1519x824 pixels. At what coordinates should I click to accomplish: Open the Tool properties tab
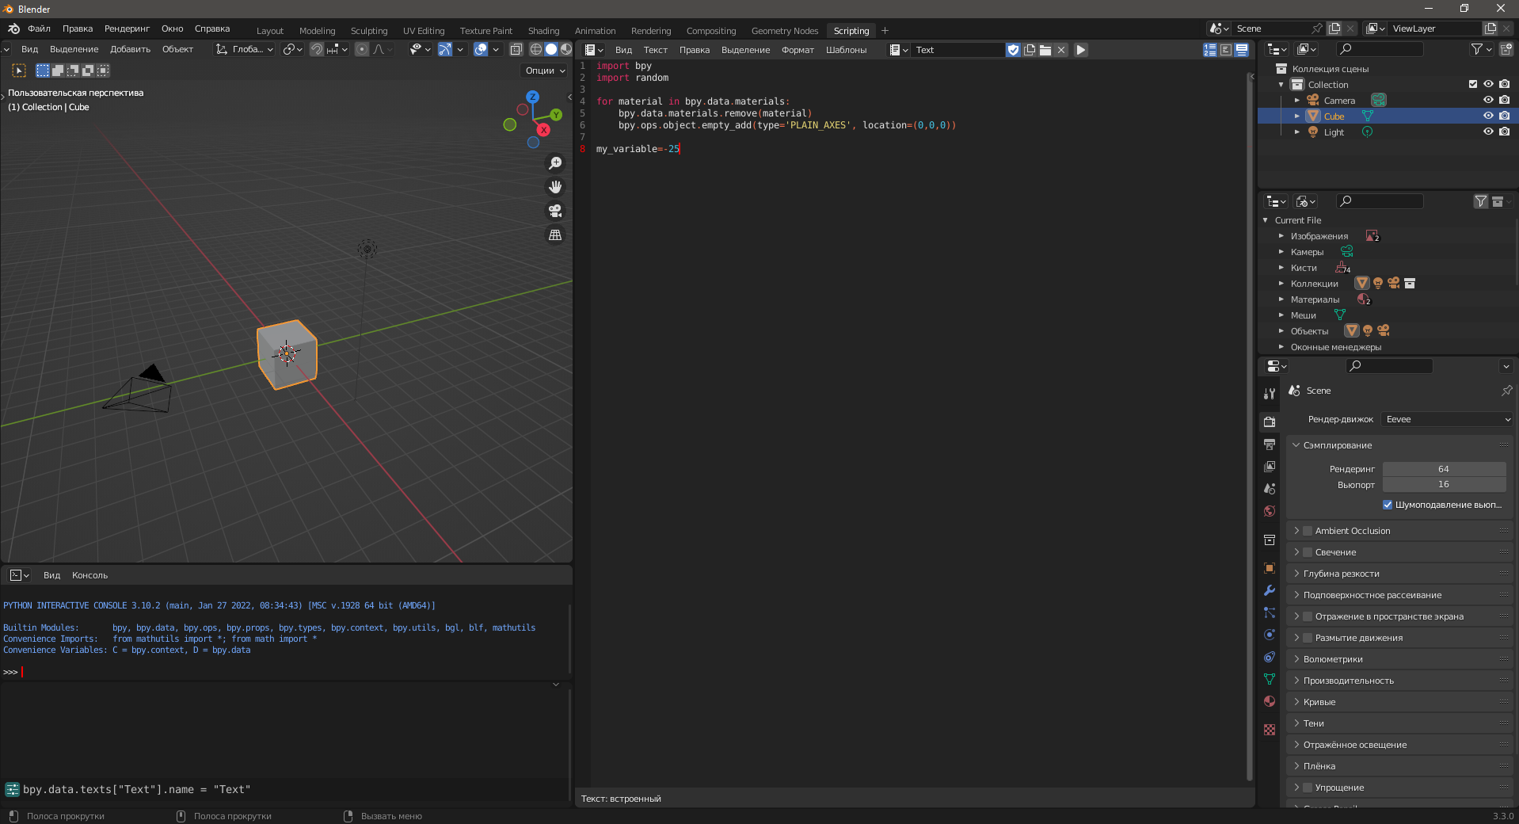coord(1270,393)
